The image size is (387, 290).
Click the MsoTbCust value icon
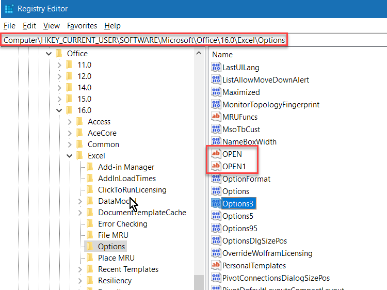click(216, 129)
